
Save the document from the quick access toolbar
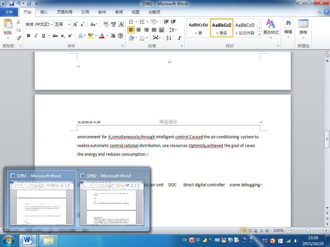[x=12, y=4]
